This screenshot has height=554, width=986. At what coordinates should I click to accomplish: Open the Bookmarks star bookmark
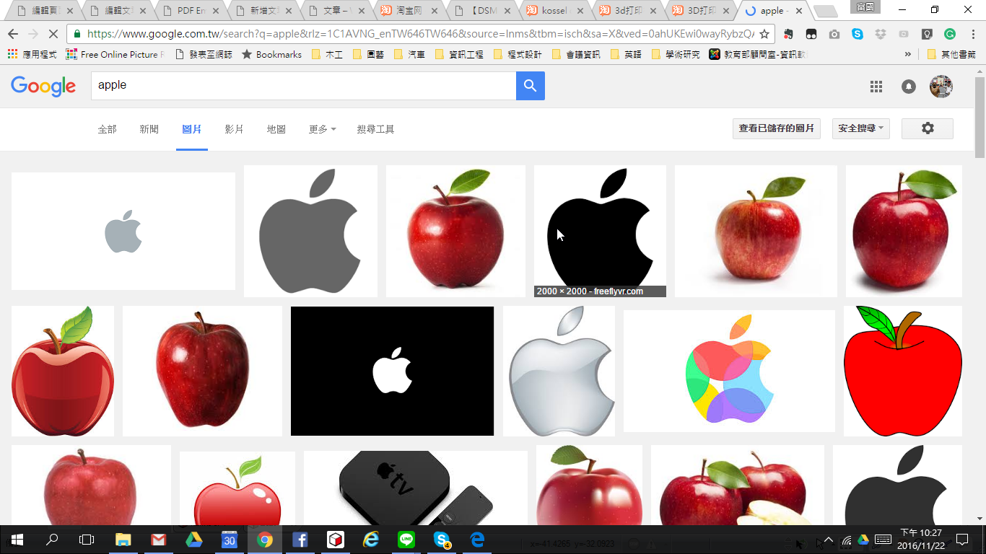[x=271, y=54]
